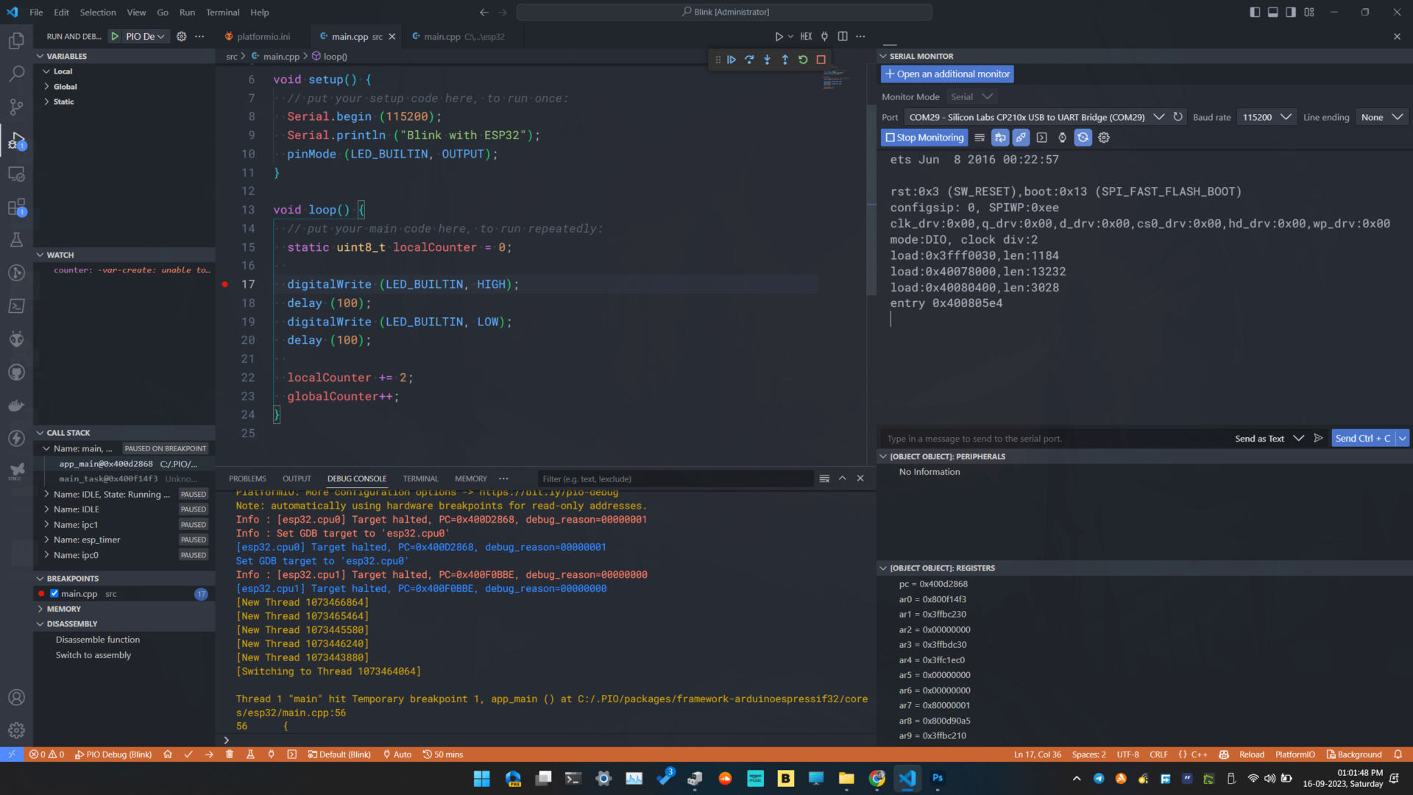Clear the serial monitor output

[x=980, y=138]
